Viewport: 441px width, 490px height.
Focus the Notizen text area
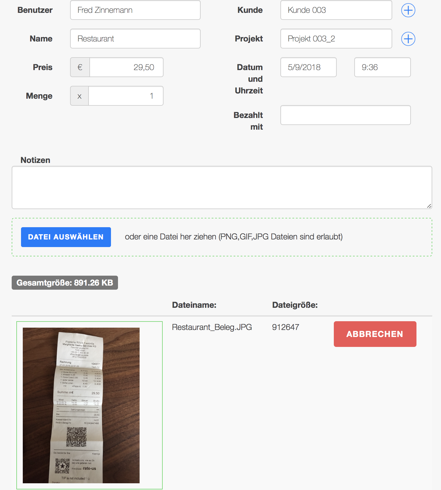(x=222, y=187)
